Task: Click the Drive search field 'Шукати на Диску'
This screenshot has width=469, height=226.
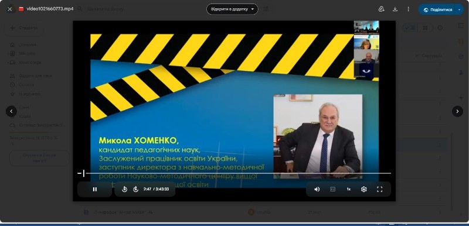Action: (x=106, y=9)
